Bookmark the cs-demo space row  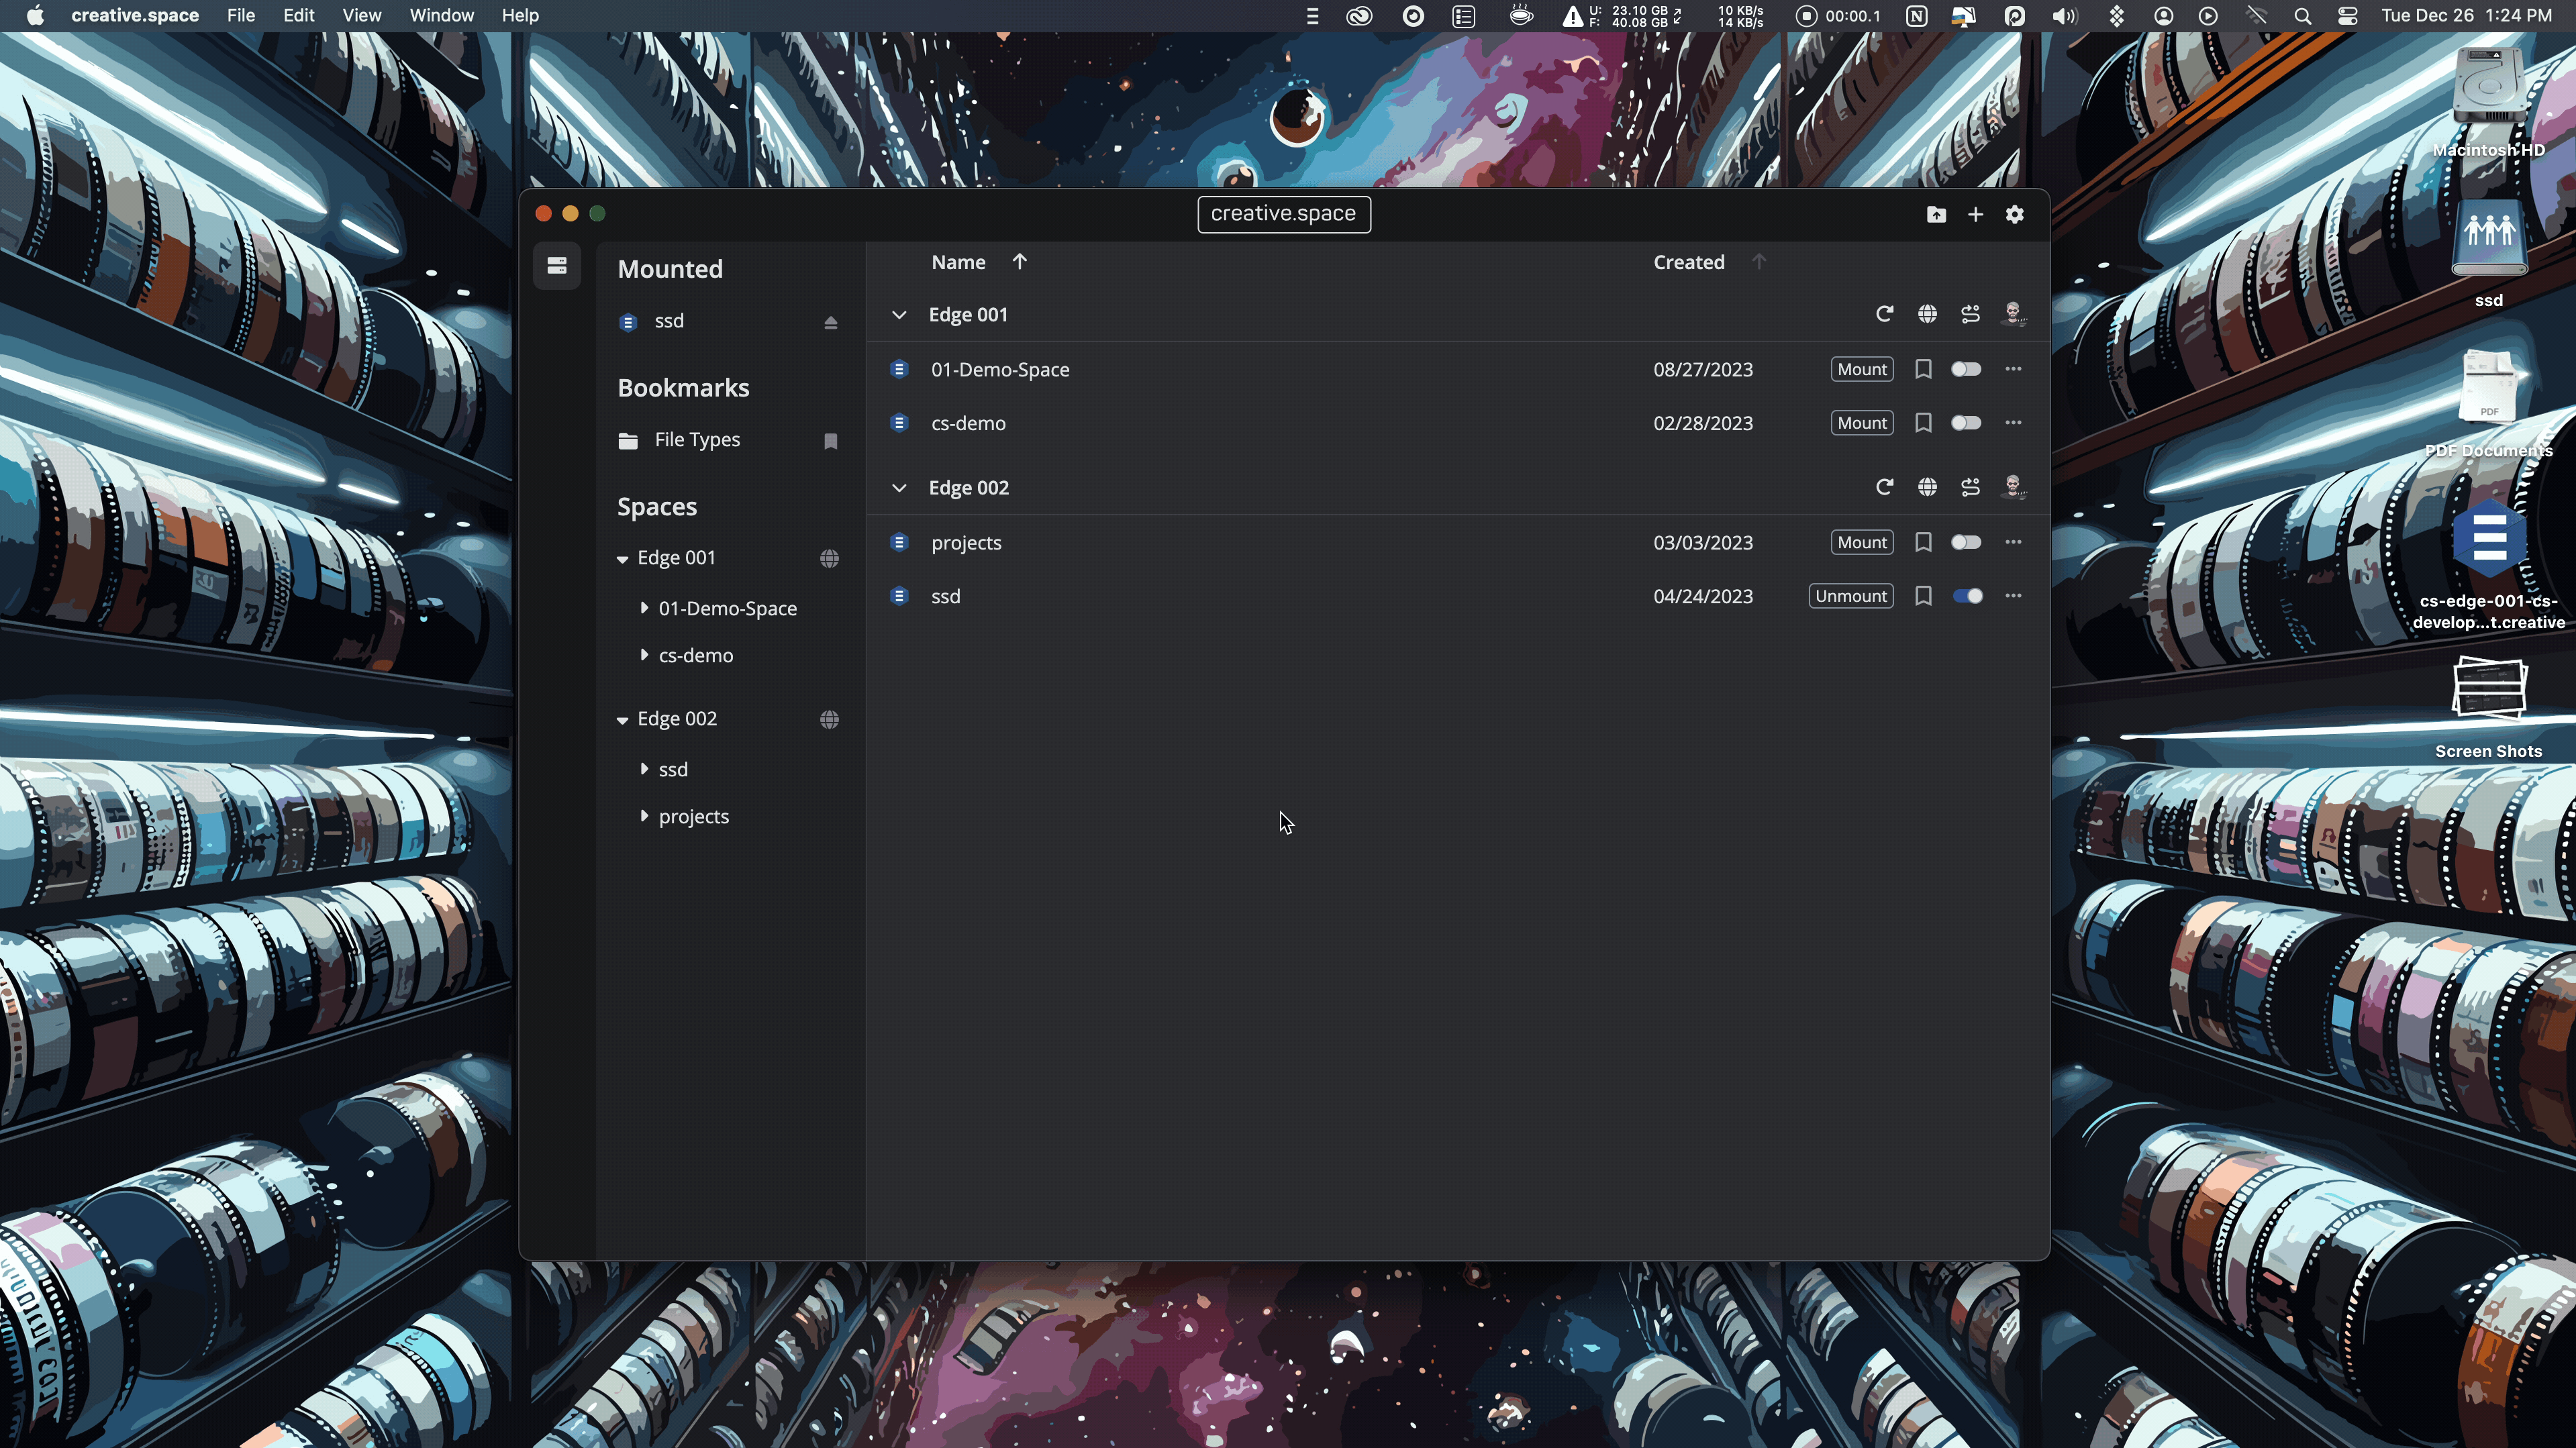pyautogui.click(x=1922, y=423)
